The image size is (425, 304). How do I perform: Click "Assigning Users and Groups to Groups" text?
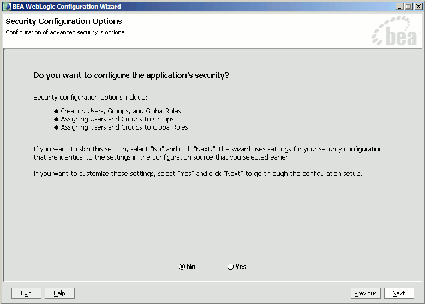coord(117,119)
